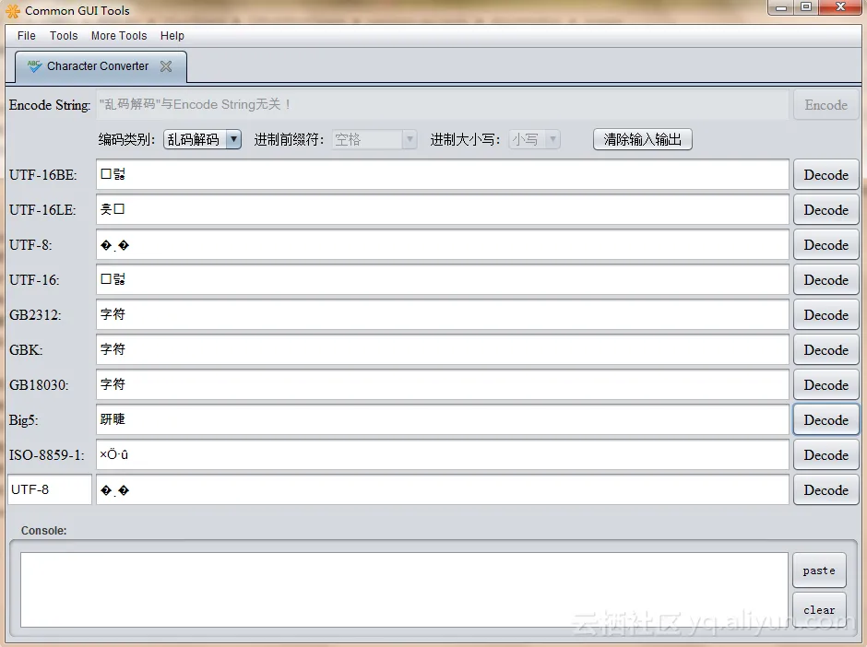Open the 进制前缀符 dropdown showing 空格
The width and height of the screenshot is (867, 647).
374,139
